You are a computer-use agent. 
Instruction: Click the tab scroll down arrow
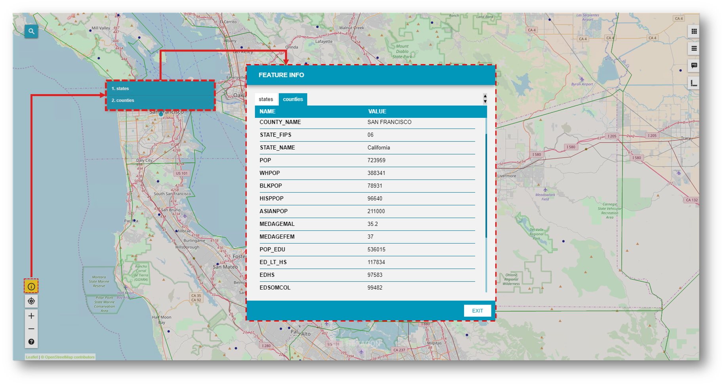(x=485, y=102)
